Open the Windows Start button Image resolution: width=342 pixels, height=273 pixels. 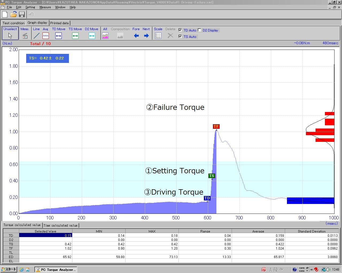[x=9, y=270]
